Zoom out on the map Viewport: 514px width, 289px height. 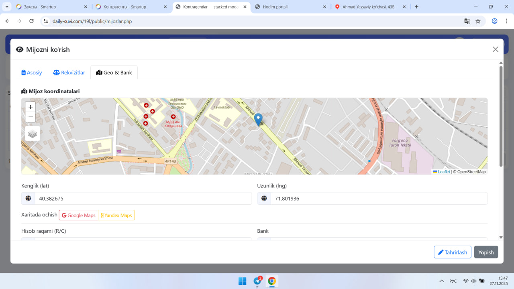[31, 117]
